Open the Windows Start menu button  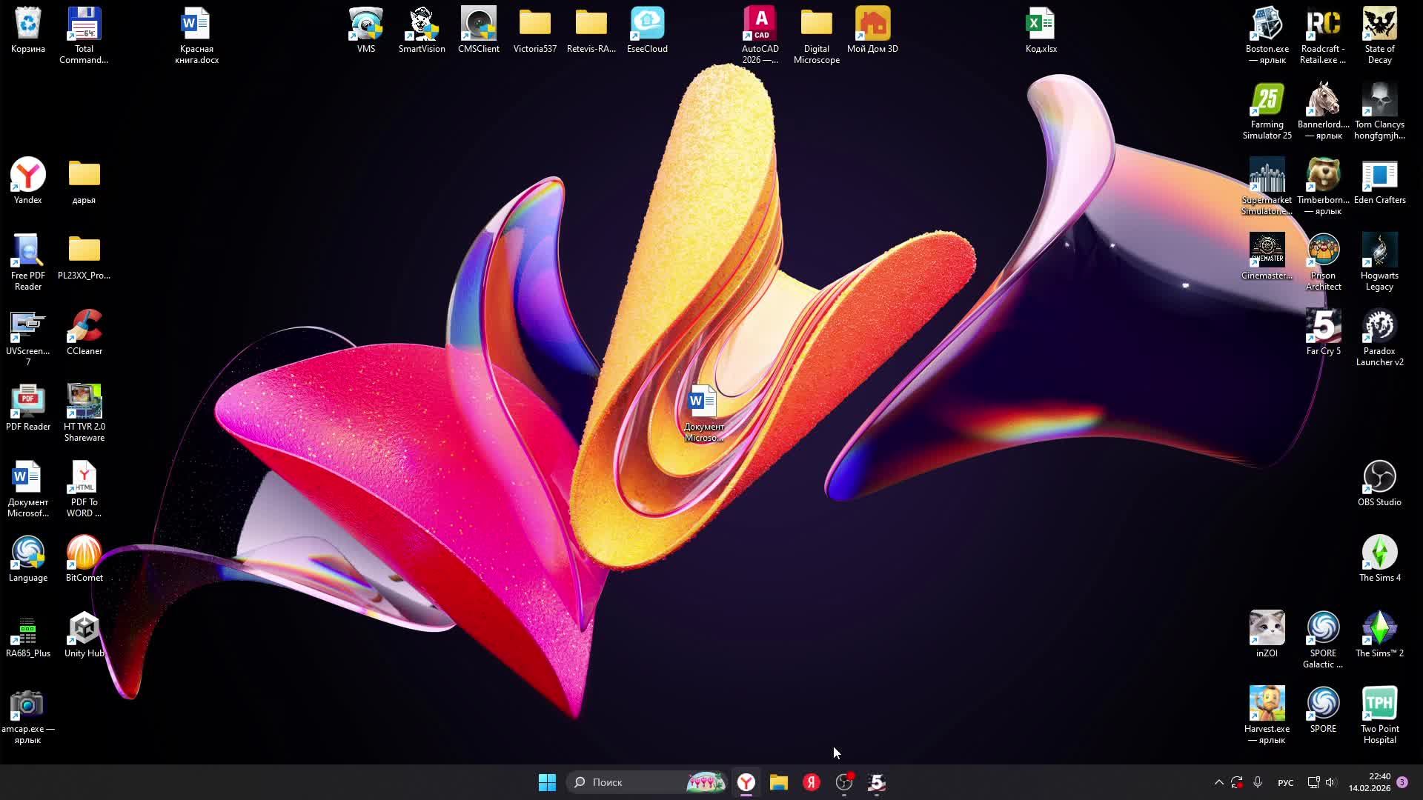tap(547, 782)
